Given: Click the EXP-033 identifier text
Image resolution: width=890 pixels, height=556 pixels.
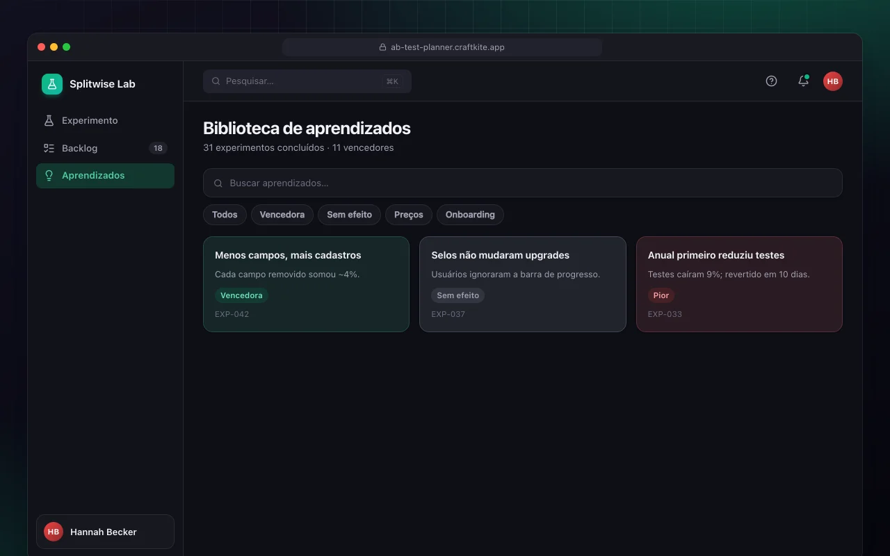Looking at the screenshot, I should tap(665, 314).
